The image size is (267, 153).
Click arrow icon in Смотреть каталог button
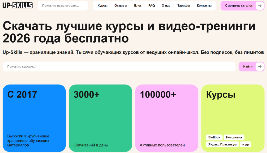point(259,5)
